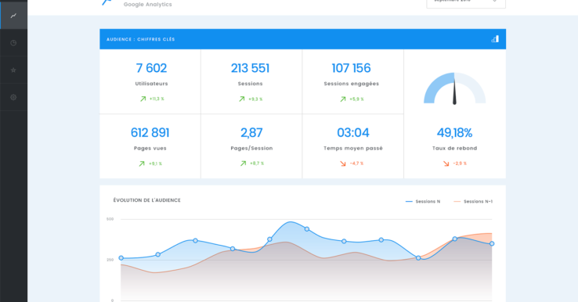Image resolution: width=578 pixels, height=302 pixels.
Task: Click the Utilisateurs label
Action: pos(151,84)
